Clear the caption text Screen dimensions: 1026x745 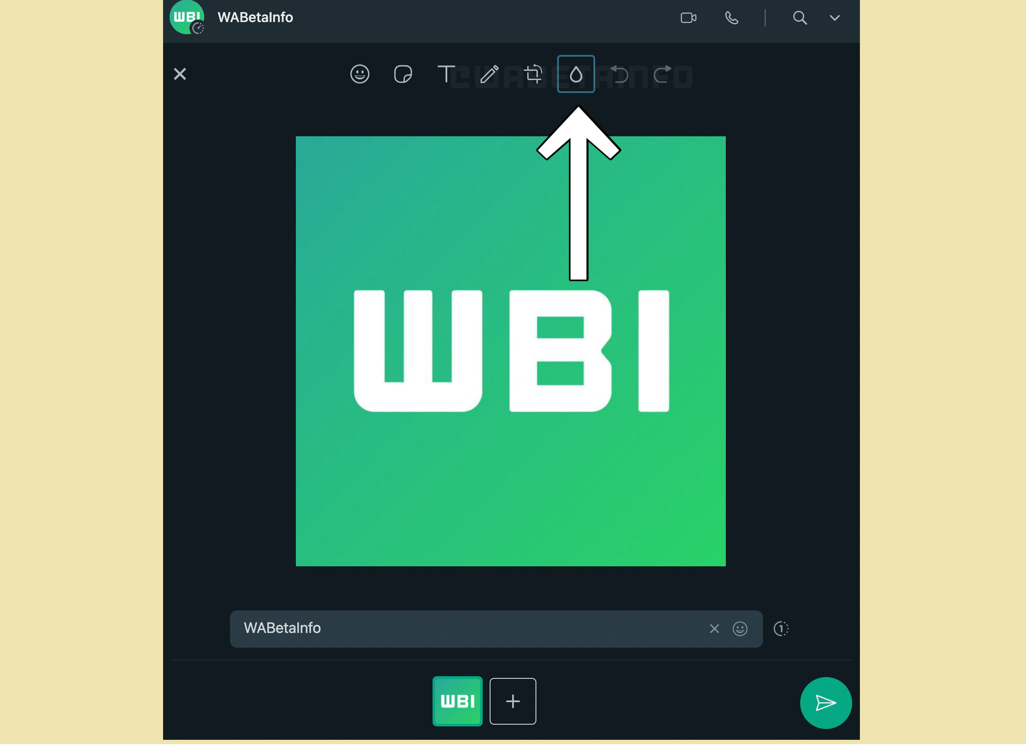(x=714, y=629)
